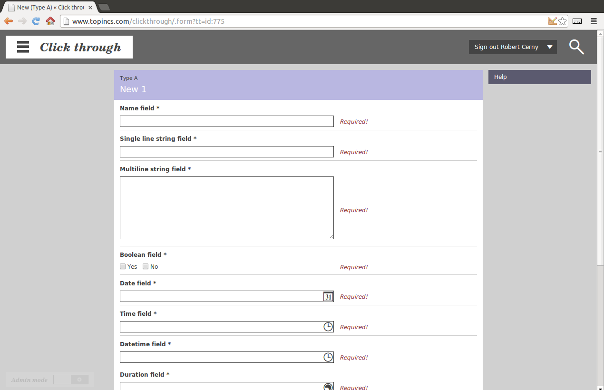604x390 pixels.
Task: Expand the Sign out Robert Cerny dropdown arrow
Action: 549,47
